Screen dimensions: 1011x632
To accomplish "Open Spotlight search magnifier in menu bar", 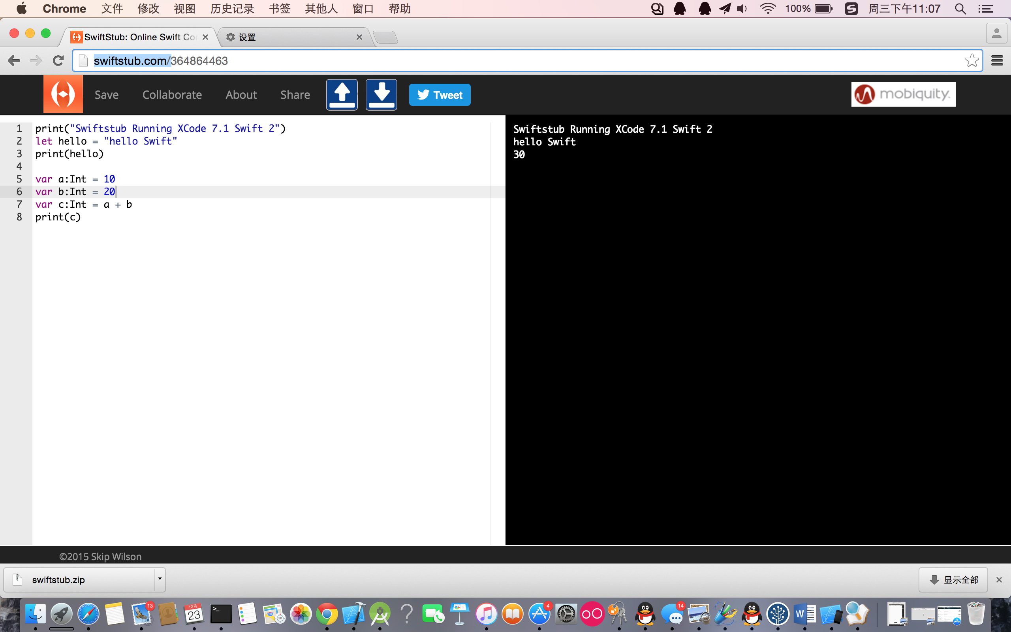I will (x=960, y=9).
